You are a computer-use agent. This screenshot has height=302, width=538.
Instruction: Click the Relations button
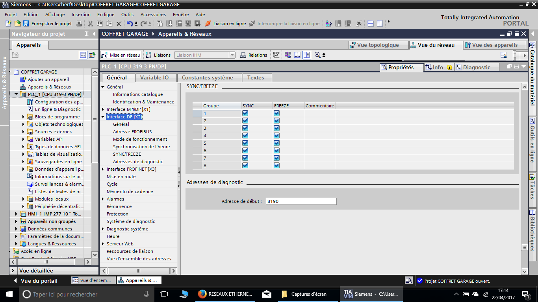(x=254, y=55)
